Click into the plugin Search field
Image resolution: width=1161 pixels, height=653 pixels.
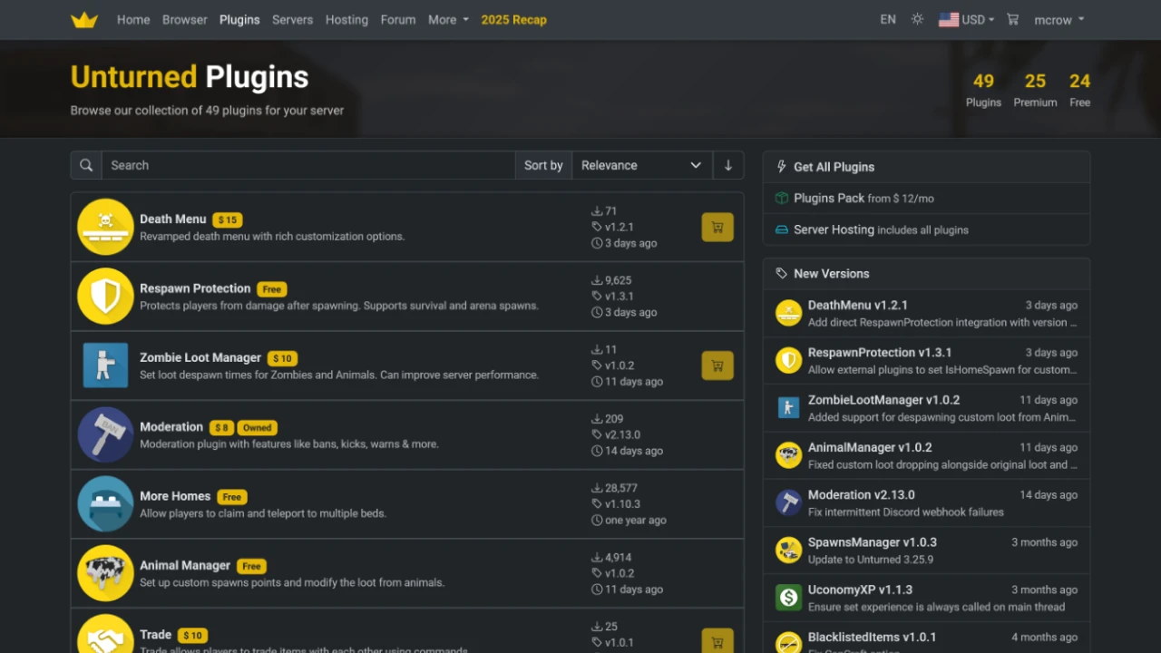308,165
